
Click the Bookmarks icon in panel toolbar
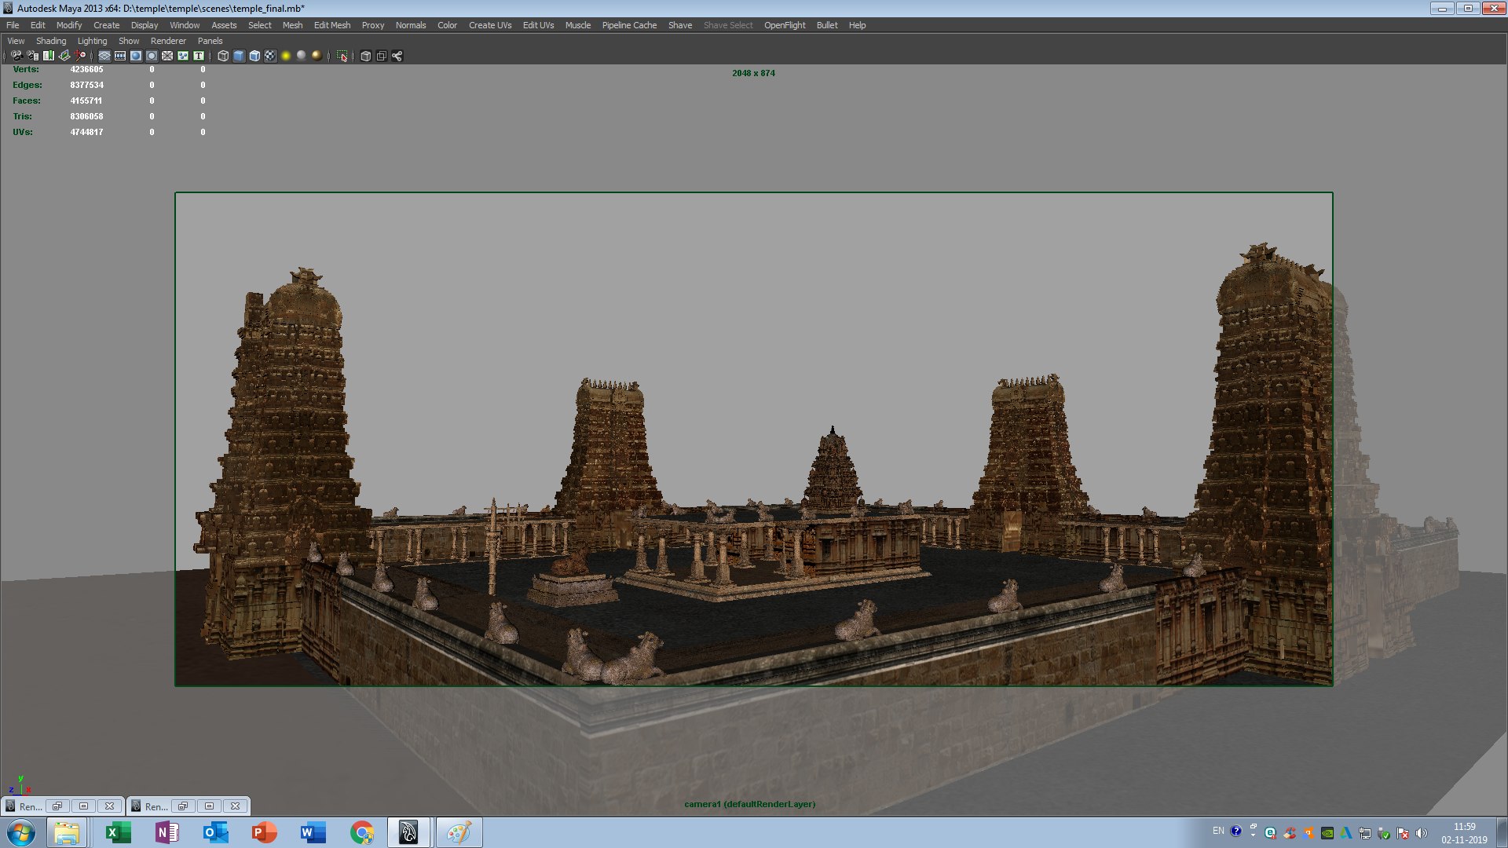click(x=49, y=56)
